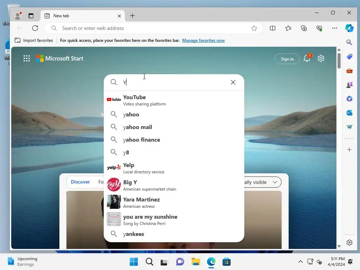The width and height of the screenshot is (360, 270).
Task: Open Copilot in the toolbar
Action: 349,28
